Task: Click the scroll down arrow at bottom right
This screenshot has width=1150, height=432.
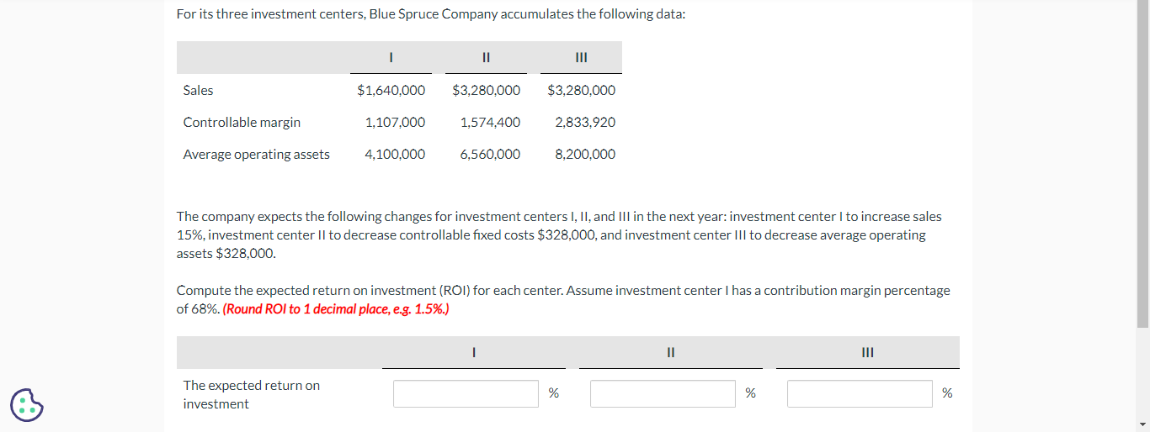Action: 1142,424
